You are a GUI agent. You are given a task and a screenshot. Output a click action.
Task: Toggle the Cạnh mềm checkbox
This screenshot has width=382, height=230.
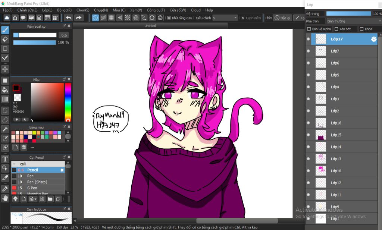(x=242, y=18)
